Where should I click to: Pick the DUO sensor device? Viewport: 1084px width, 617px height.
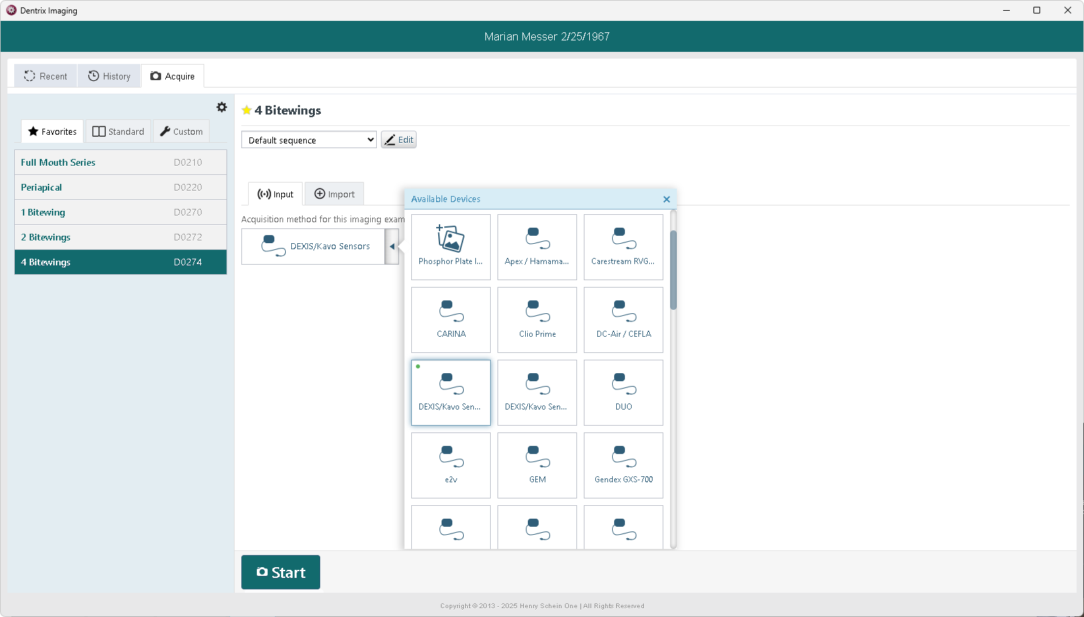tap(623, 392)
